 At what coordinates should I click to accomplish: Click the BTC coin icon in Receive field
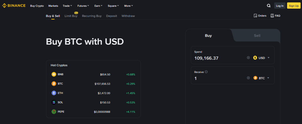[255, 78]
